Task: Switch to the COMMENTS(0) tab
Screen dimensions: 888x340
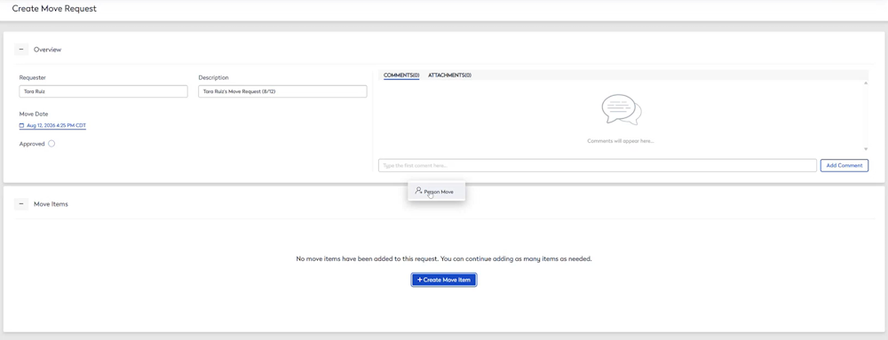Action: click(x=401, y=75)
